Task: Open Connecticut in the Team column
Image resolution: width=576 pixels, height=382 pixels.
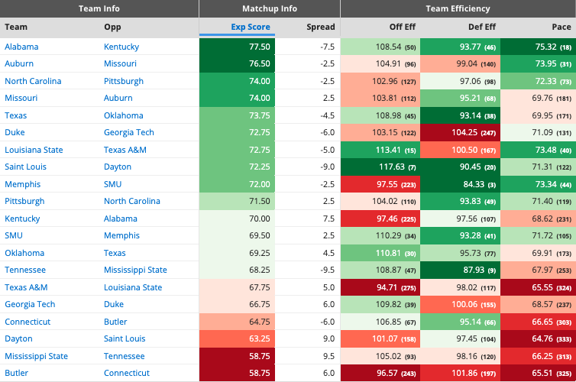Action: click(28, 322)
